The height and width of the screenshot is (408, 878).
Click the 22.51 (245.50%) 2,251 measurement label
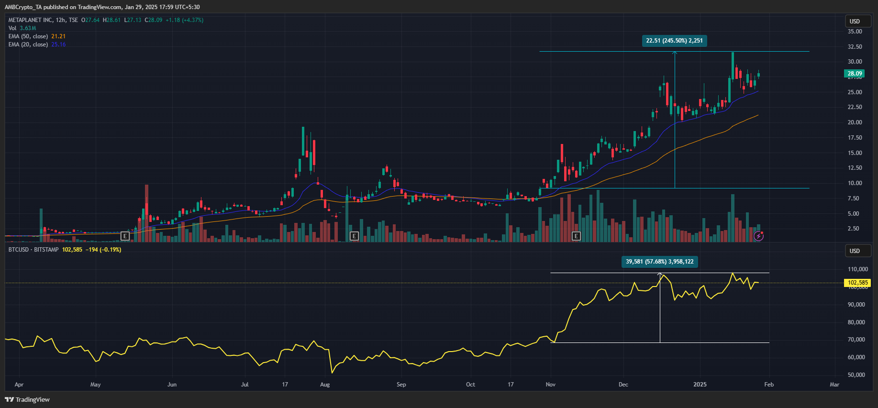pyautogui.click(x=675, y=41)
